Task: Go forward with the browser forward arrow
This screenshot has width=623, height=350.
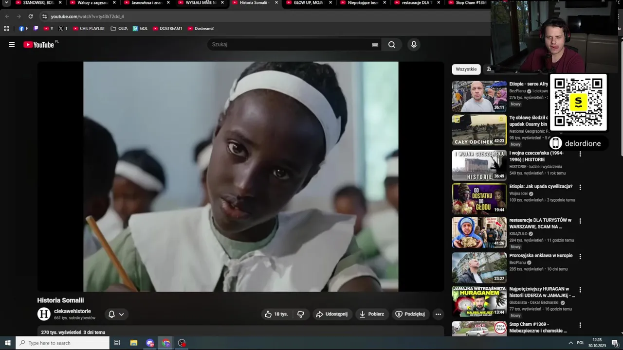Action: (x=18, y=16)
